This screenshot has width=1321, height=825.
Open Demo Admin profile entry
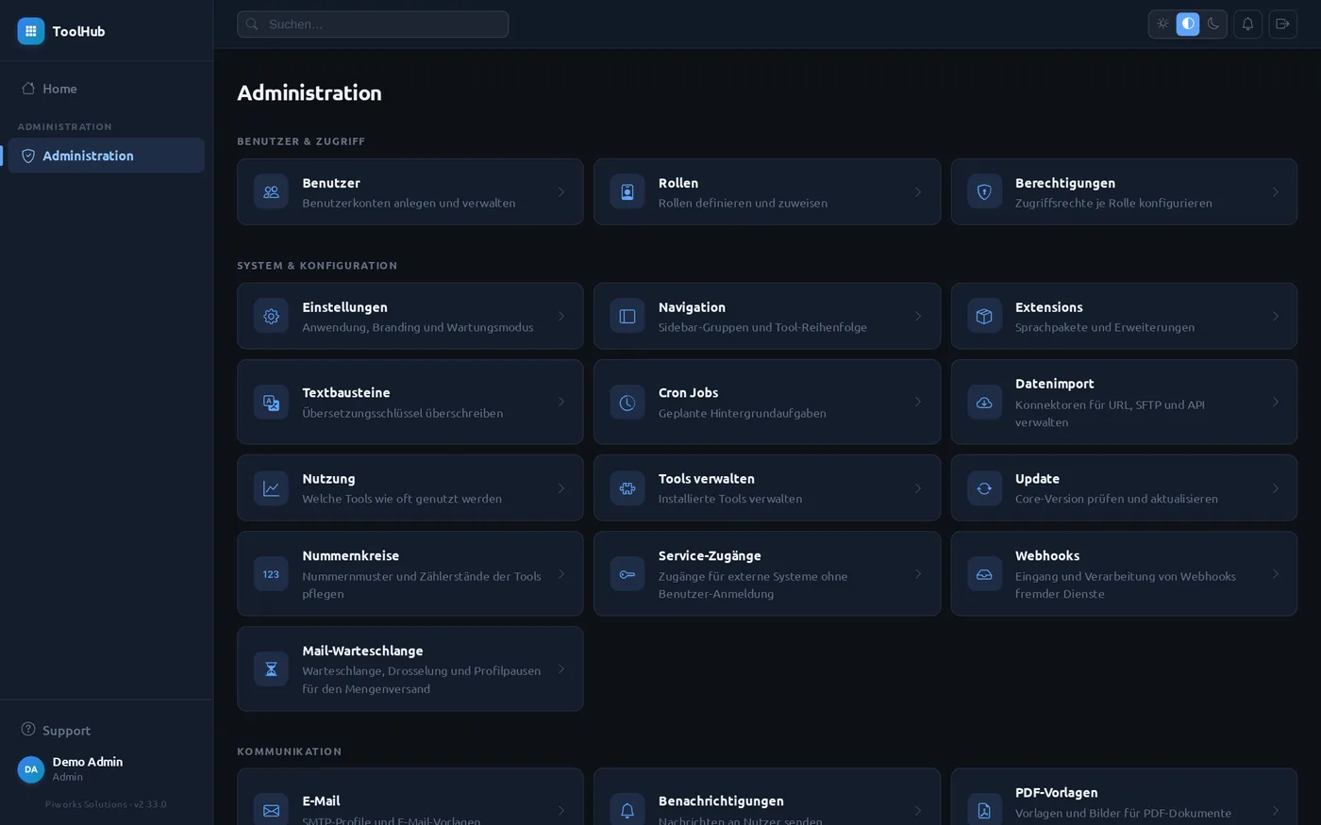pos(107,769)
